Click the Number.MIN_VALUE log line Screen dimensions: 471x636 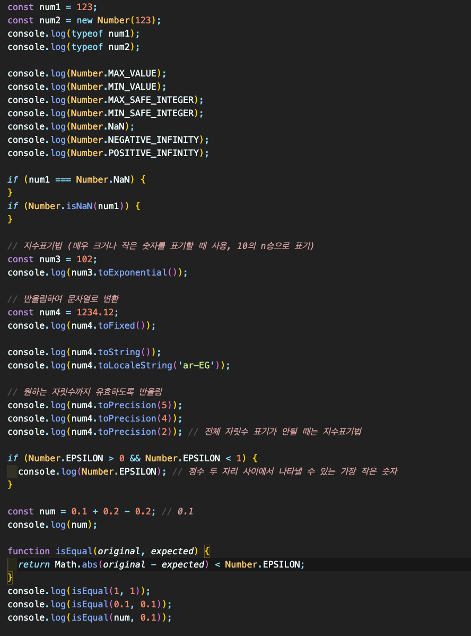[x=87, y=87]
